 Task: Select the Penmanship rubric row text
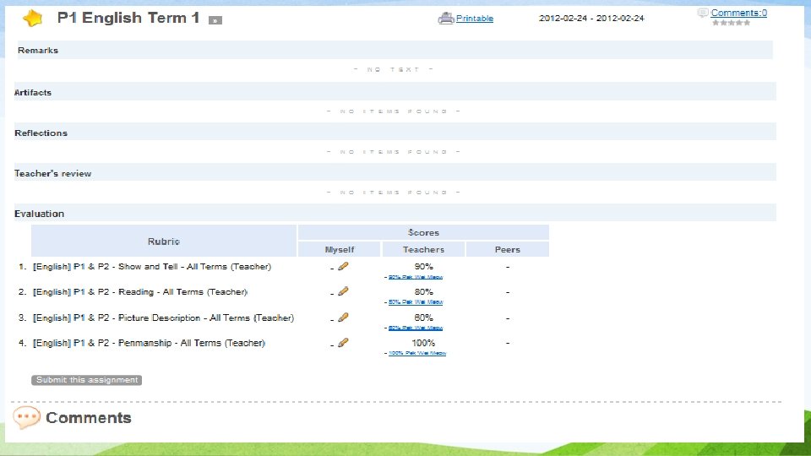[x=149, y=343]
